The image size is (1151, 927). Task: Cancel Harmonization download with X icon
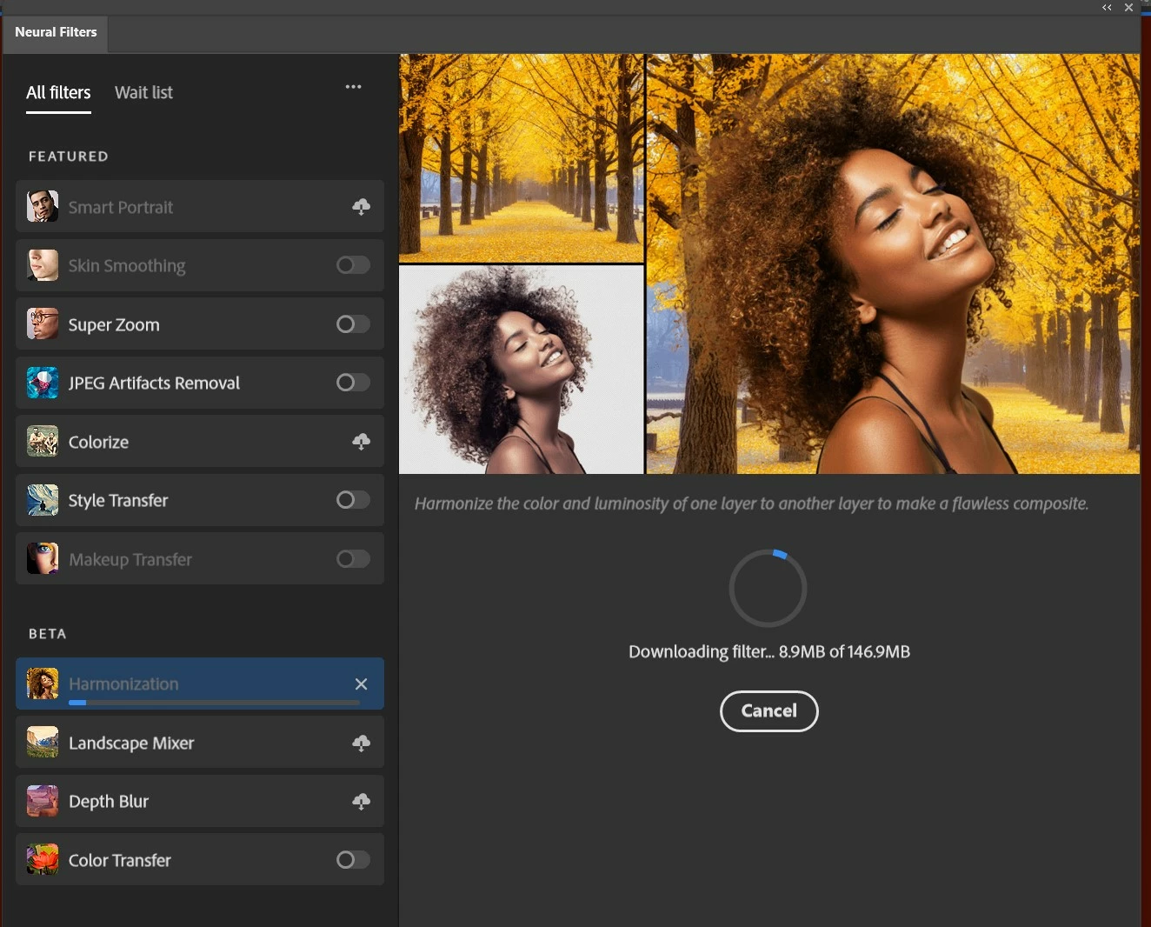pyautogui.click(x=361, y=684)
